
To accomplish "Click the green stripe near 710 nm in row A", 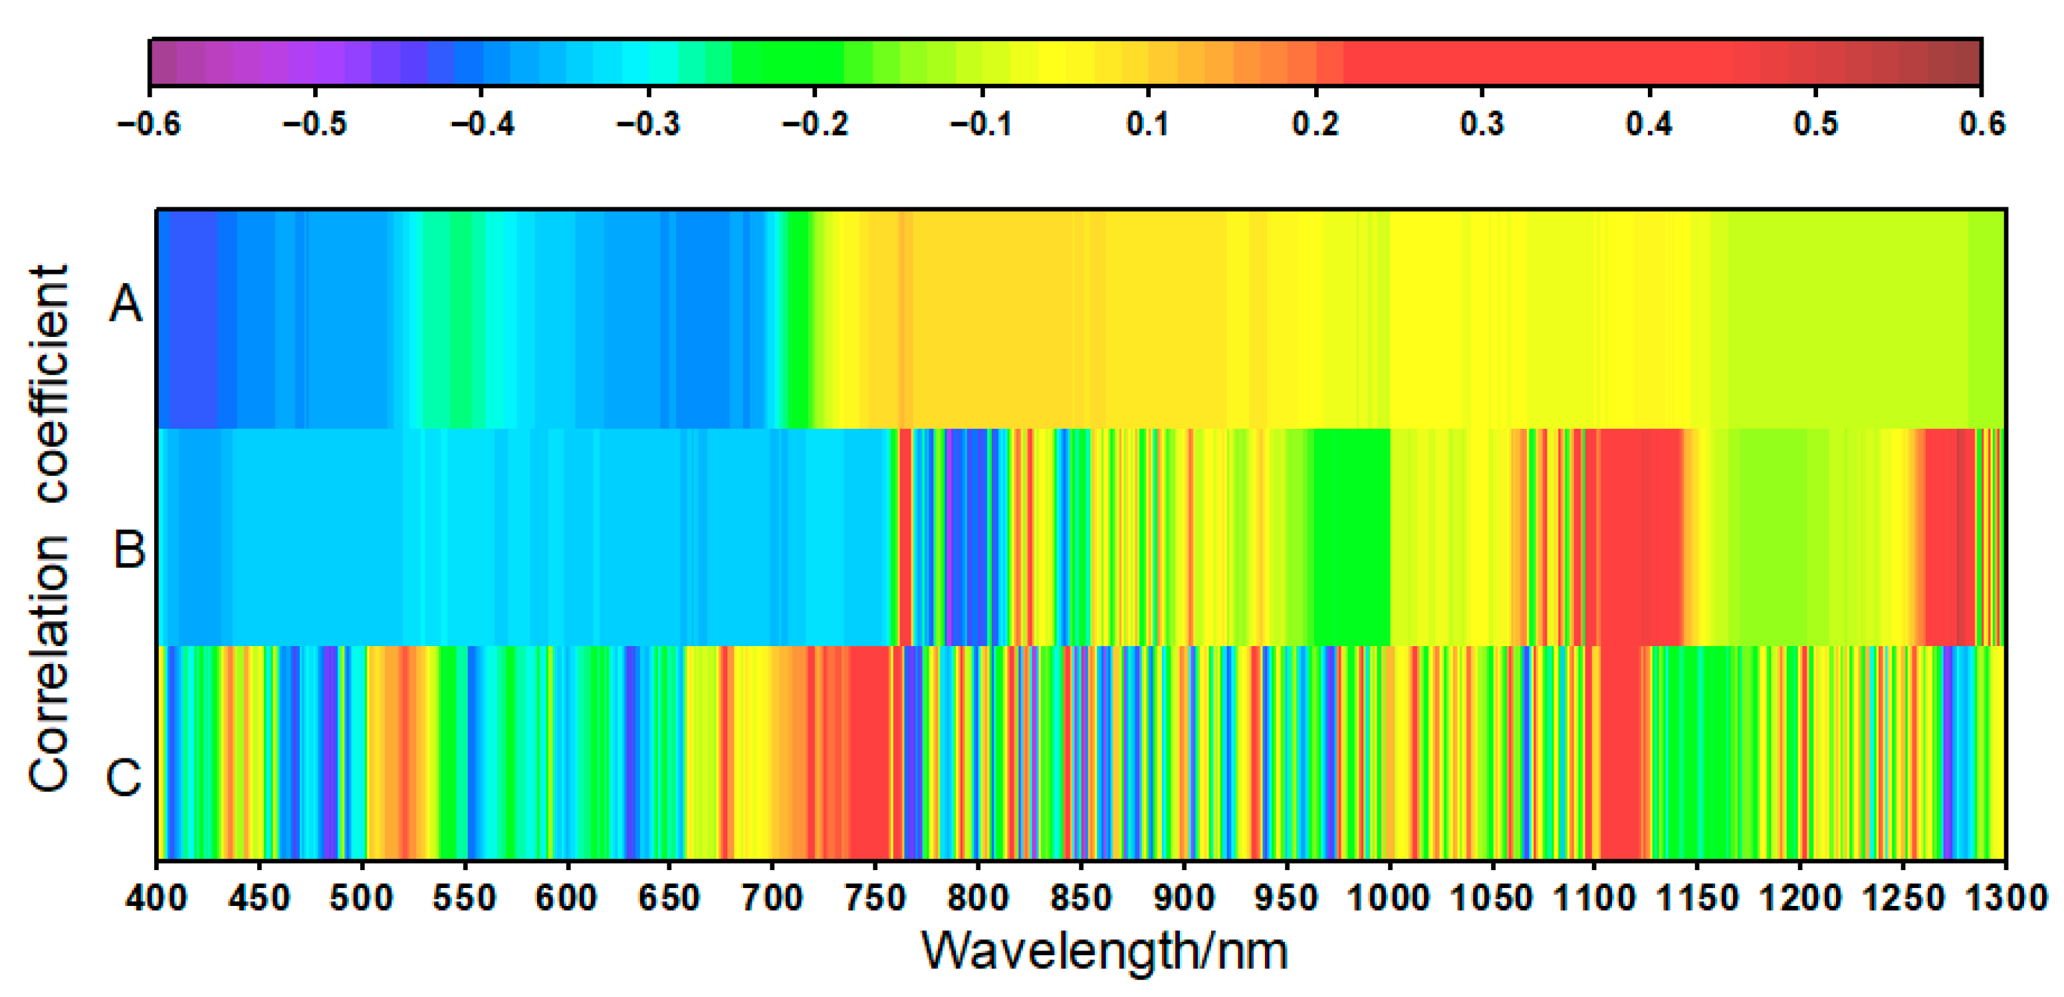I will (798, 319).
